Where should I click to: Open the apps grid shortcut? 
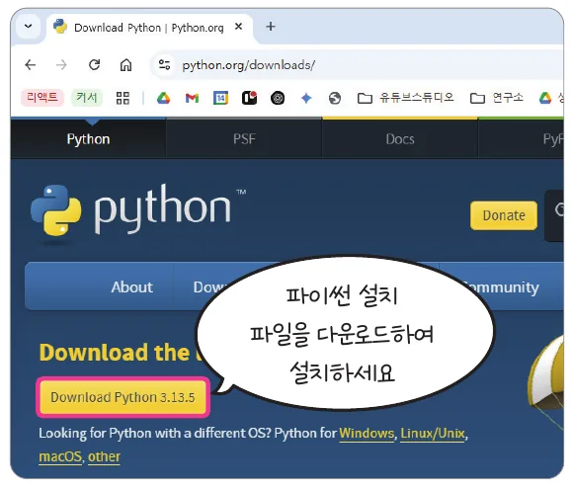click(x=123, y=98)
